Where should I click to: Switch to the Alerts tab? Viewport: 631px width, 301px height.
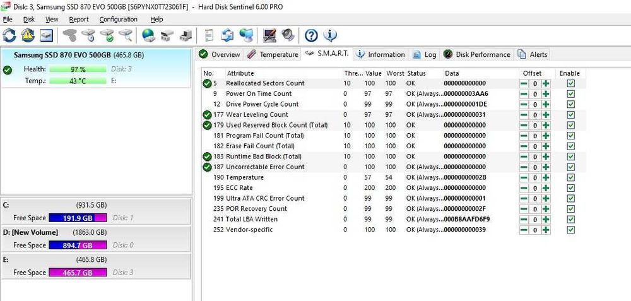533,54
